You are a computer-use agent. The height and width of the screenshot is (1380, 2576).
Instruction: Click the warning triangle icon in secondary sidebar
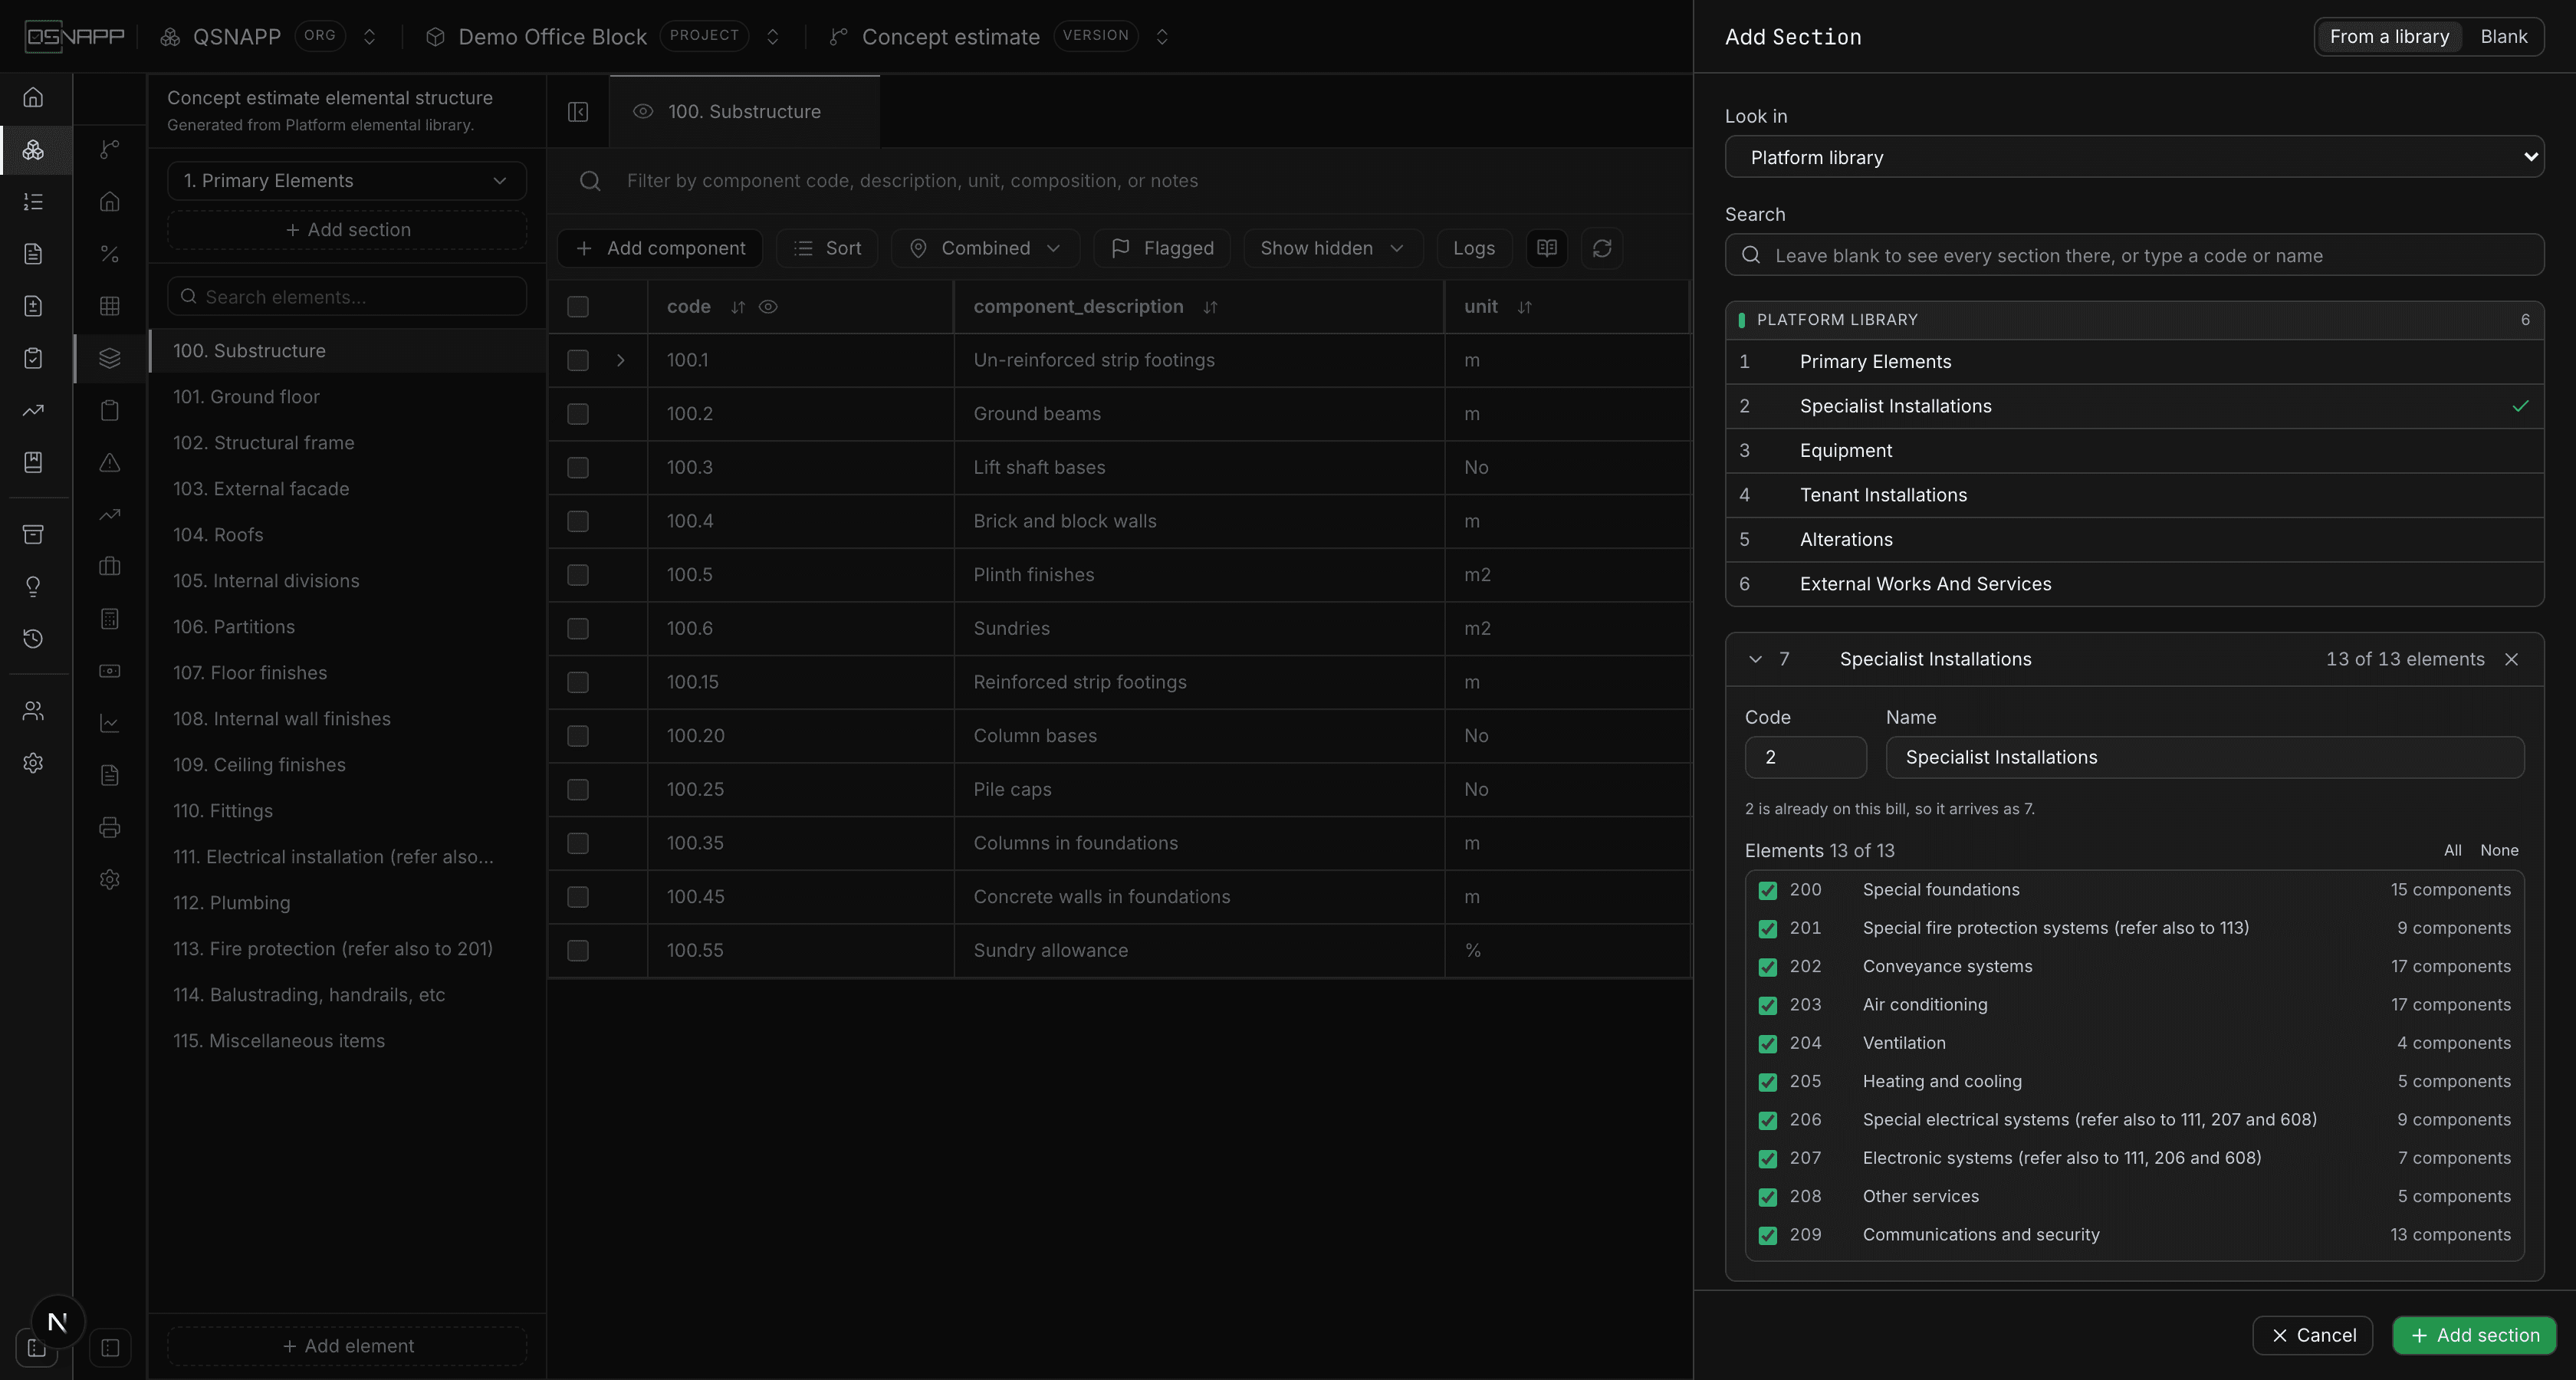110,462
